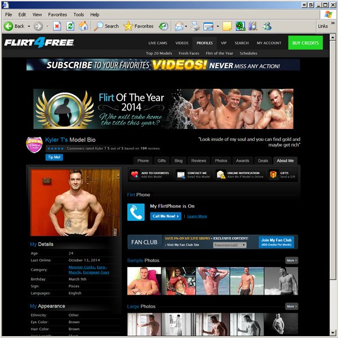338x338 pixels.
Task: Switch to the Photos profile tab
Action: coord(221,161)
